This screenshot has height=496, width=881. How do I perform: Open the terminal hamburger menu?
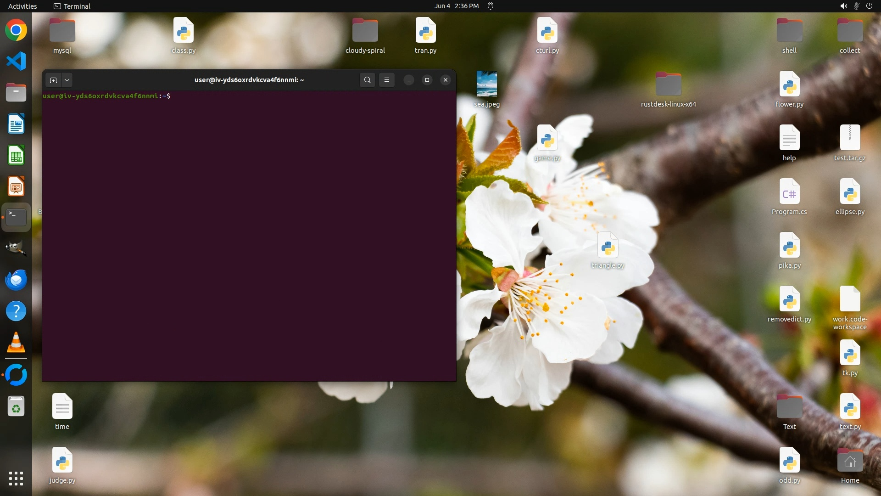click(x=387, y=80)
